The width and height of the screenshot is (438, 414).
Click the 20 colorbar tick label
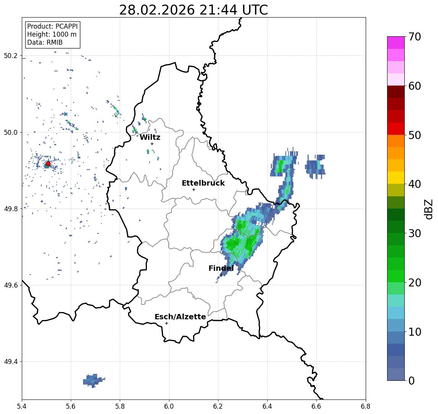414,282
